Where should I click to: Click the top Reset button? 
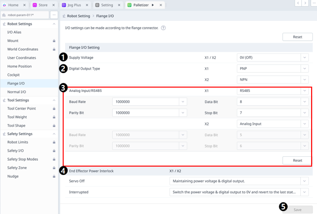[x=297, y=37]
